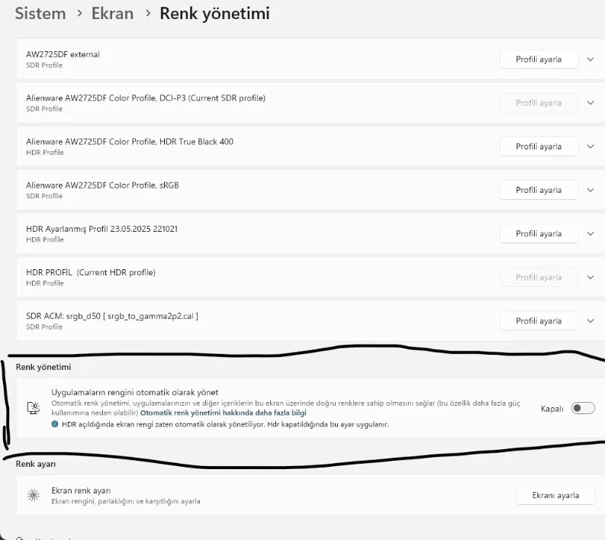Click the Kapalı toggle state label
Viewport: 605px width, 540px height.
coord(552,409)
